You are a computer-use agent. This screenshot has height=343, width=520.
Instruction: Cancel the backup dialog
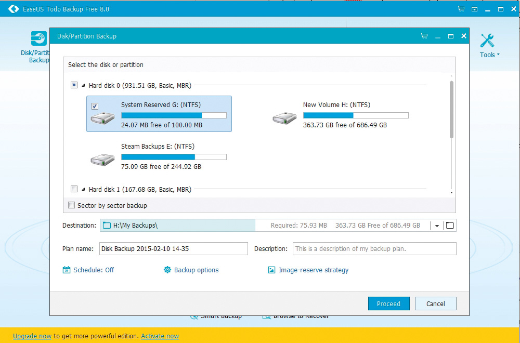pyautogui.click(x=435, y=304)
